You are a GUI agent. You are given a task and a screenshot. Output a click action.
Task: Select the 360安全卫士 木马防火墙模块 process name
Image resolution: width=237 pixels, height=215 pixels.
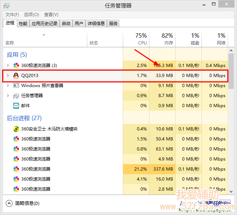click(50, 129)
